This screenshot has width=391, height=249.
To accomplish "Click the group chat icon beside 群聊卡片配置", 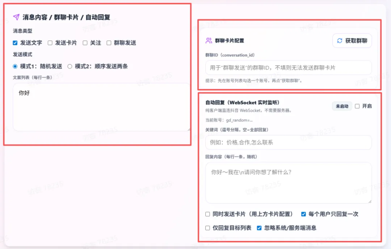I will (x=209, y=41).
